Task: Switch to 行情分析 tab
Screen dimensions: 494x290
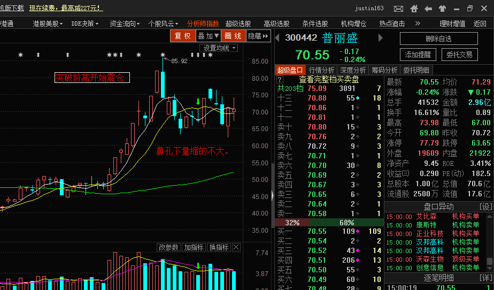Action: tap(321, 70)
